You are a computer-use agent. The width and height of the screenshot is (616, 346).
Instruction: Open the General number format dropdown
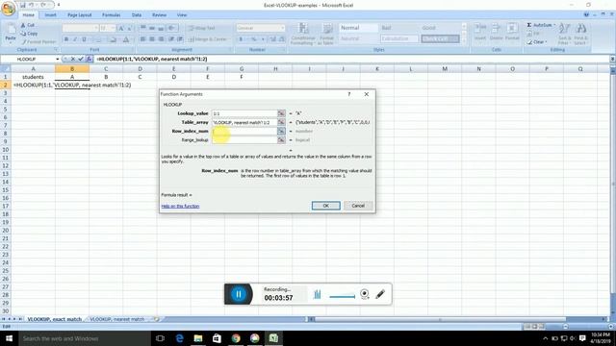282,28
